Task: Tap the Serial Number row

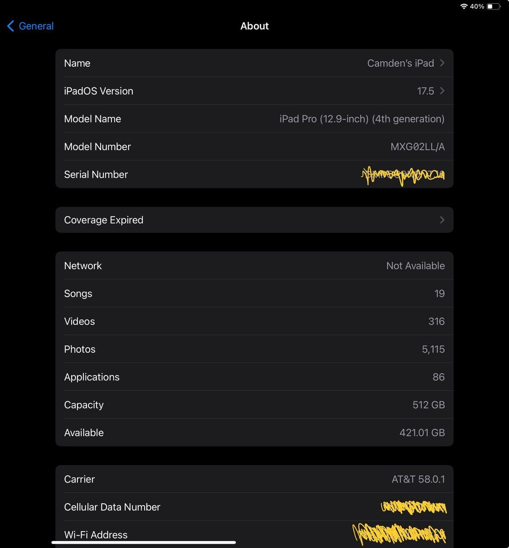Action: tap(254, 175)
